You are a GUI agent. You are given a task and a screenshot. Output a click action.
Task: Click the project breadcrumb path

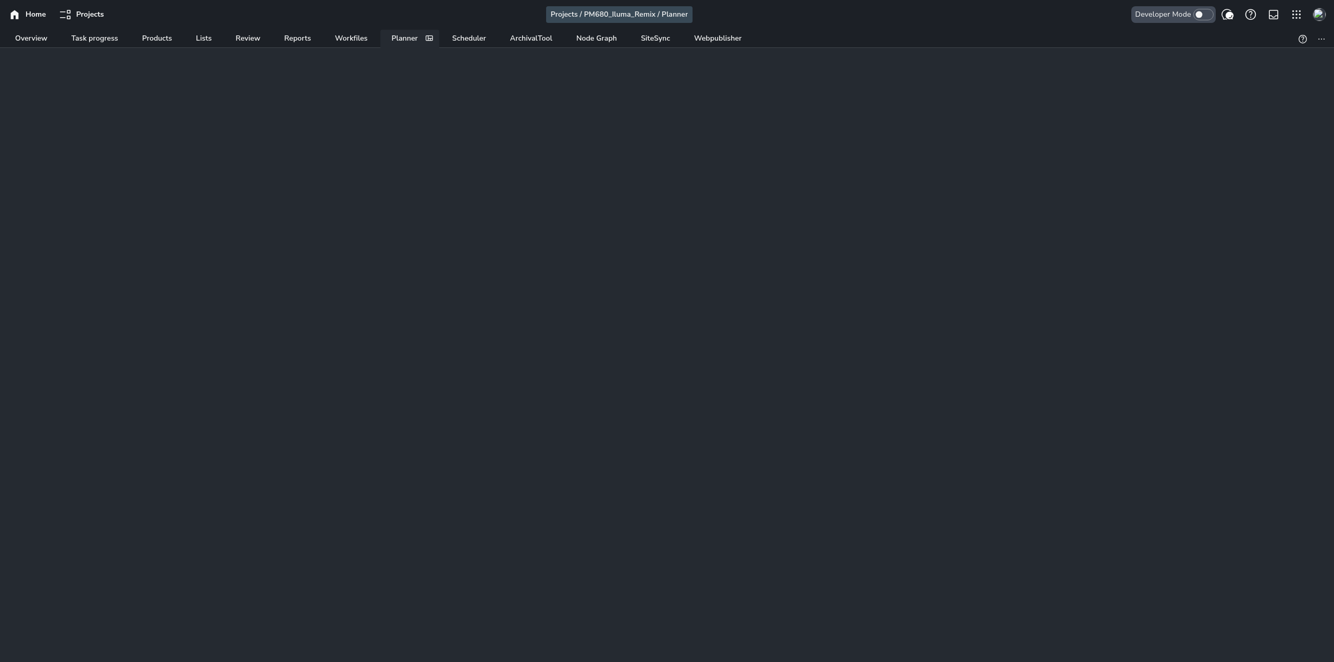click(x=619, y=15)
